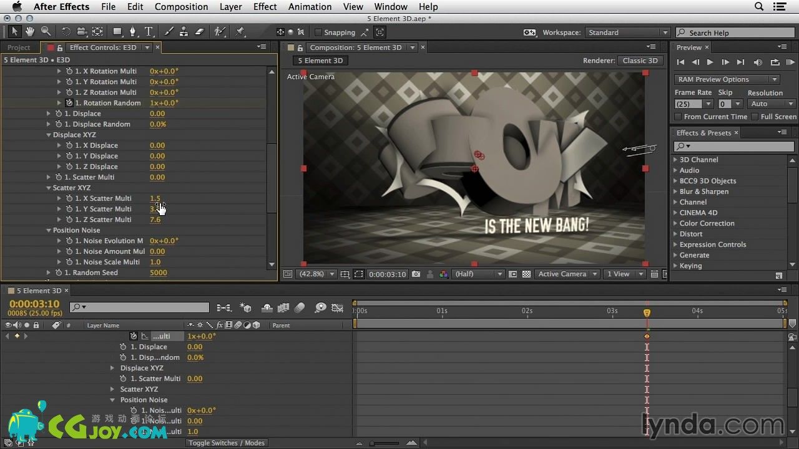The image size is (799, 449).
Task: Collapse Position Noise group in Effect Controls
Action: pos(49,230)
